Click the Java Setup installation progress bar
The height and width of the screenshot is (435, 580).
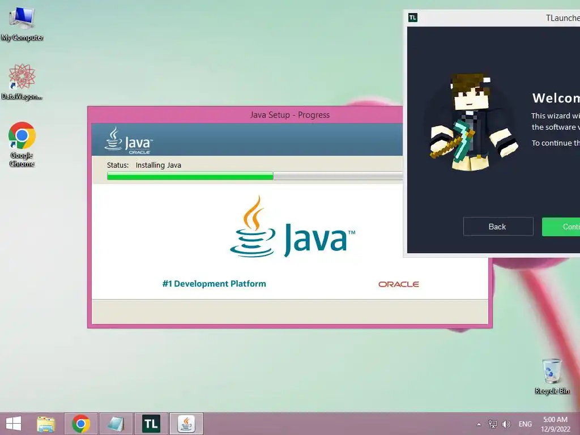tap(254, 176)
